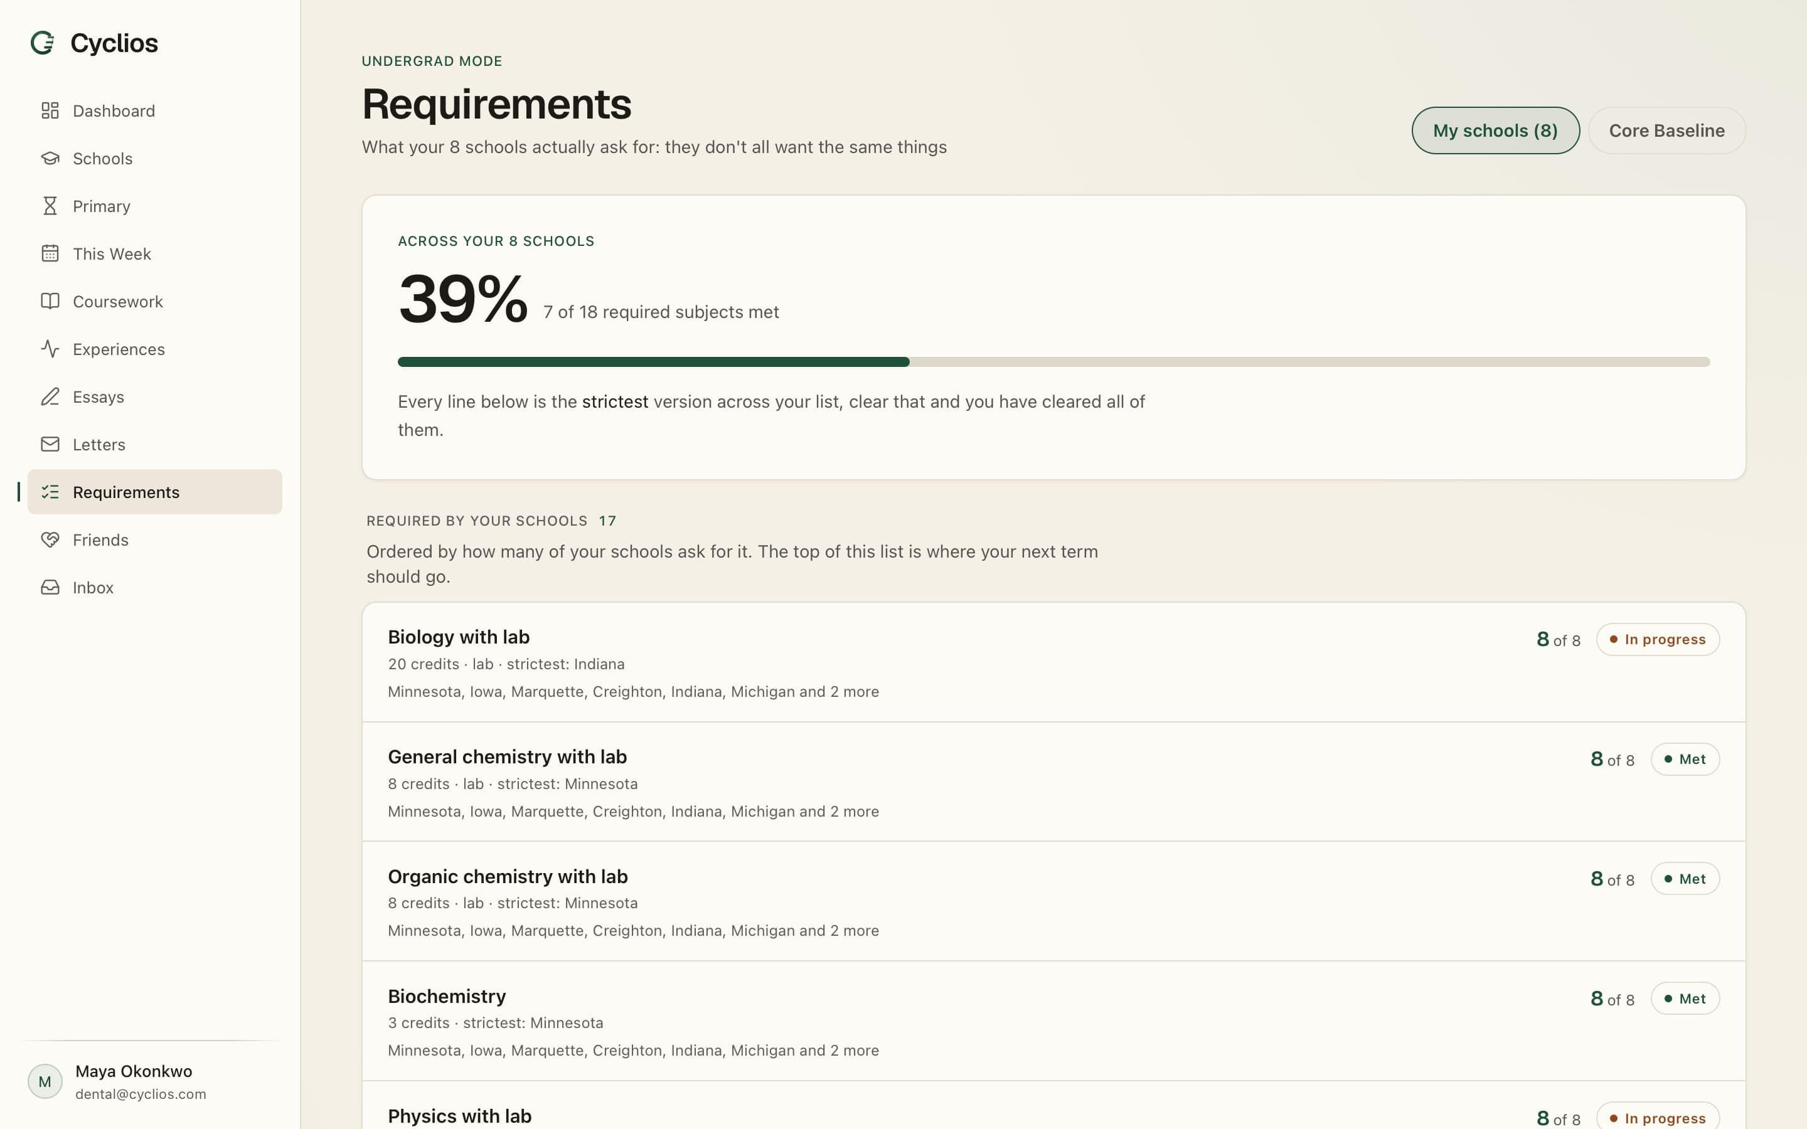Image resolution: width=1807 pixels, height=1129 pixels.
Task: Open the Biology with lab requirement row
Action: (x=1053, y=662)
